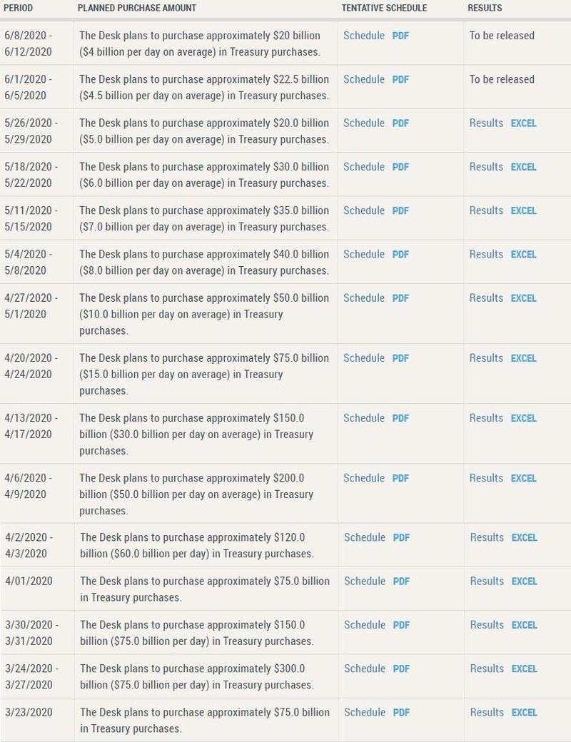Open Schedule link for 3/23/2020
This screenshot has width=571, height=742.
tap(364, 712)
